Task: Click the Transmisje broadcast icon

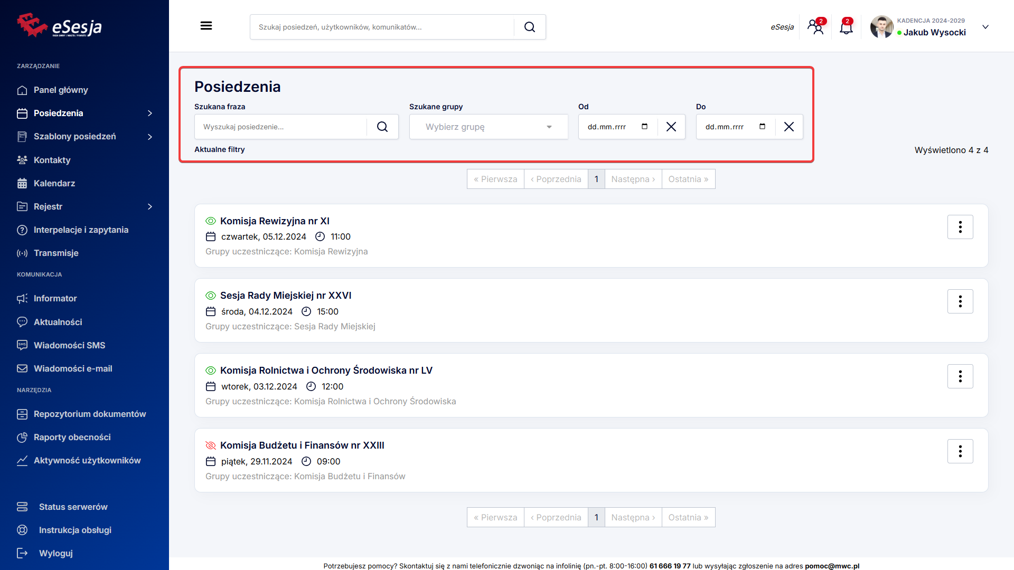Action: coord(22,253)
